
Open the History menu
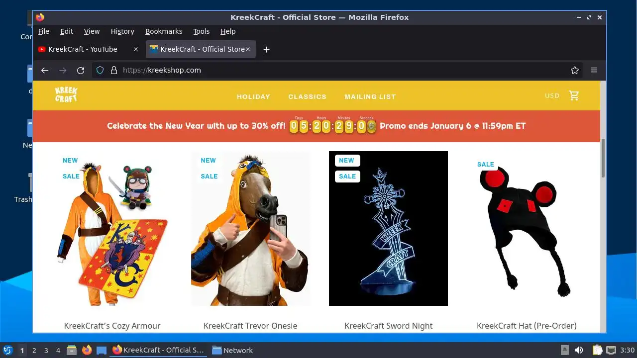point(122,31)
